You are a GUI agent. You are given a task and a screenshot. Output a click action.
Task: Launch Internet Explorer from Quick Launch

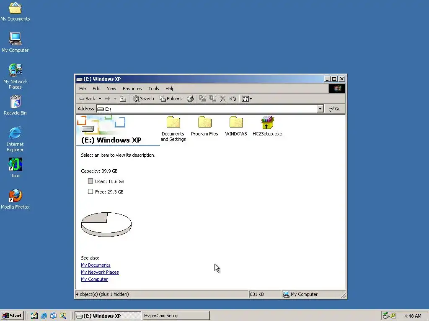(x=44, y=316)
